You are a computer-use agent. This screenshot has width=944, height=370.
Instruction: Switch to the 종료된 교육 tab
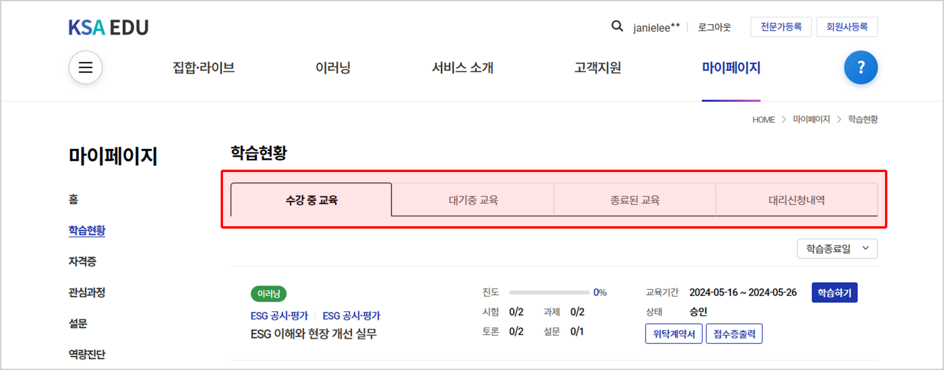pyautogui.click(x=635, y=200)
